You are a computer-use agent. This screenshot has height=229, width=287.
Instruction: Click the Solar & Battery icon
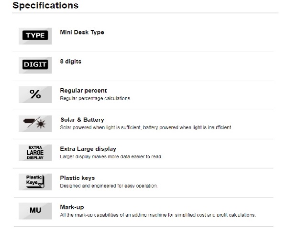coord(35,124)
